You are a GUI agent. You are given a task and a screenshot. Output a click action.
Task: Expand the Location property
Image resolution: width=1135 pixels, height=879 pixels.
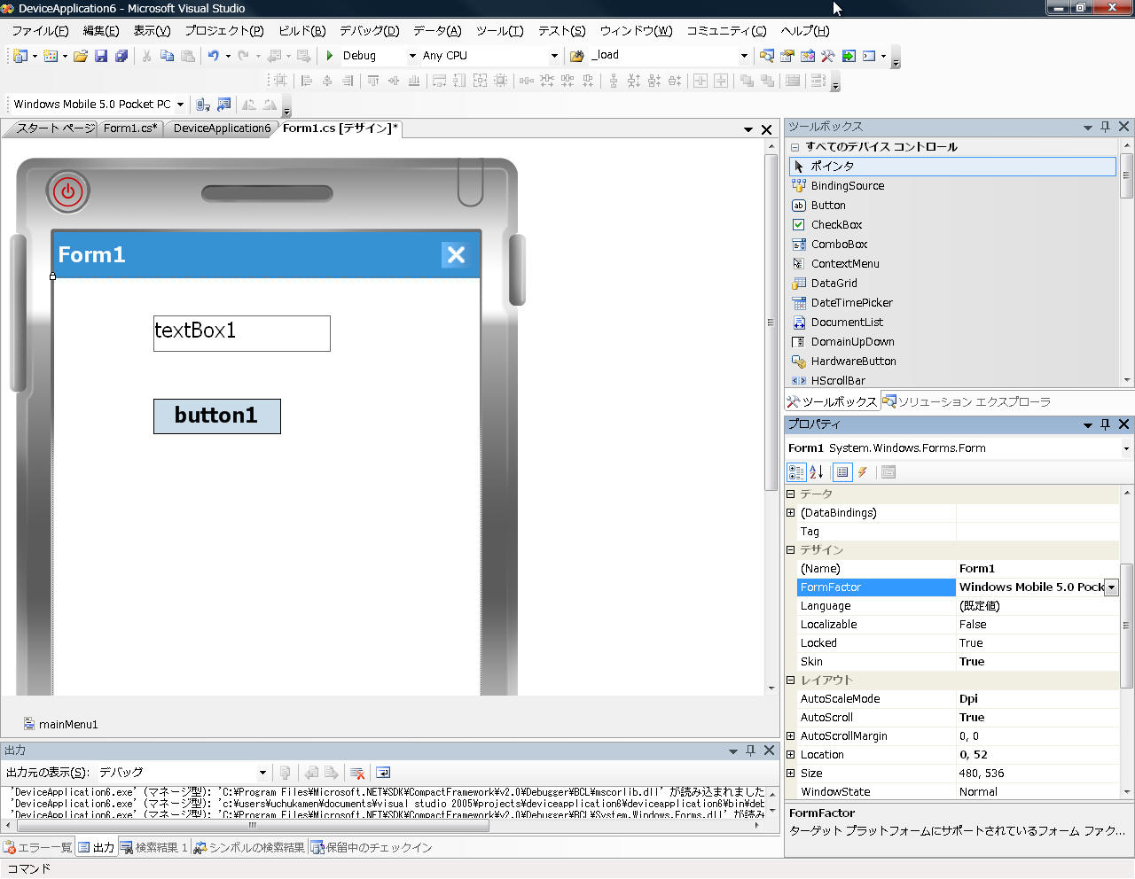(x=791, y=755)
